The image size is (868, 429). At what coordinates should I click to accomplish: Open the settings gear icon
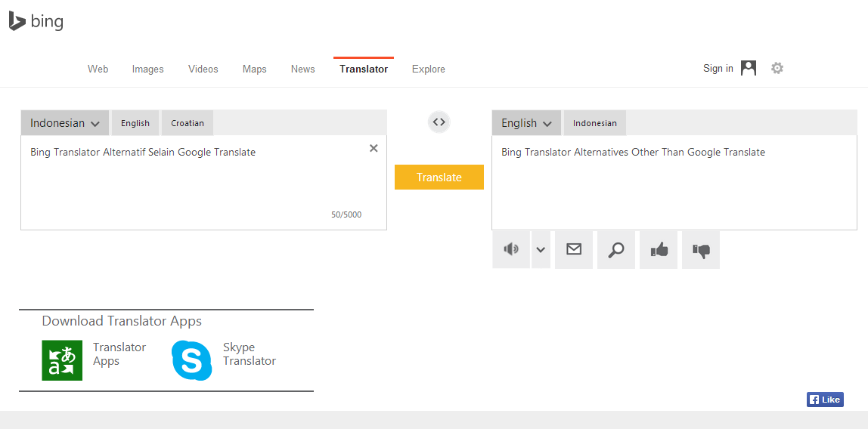pos(777,68)
